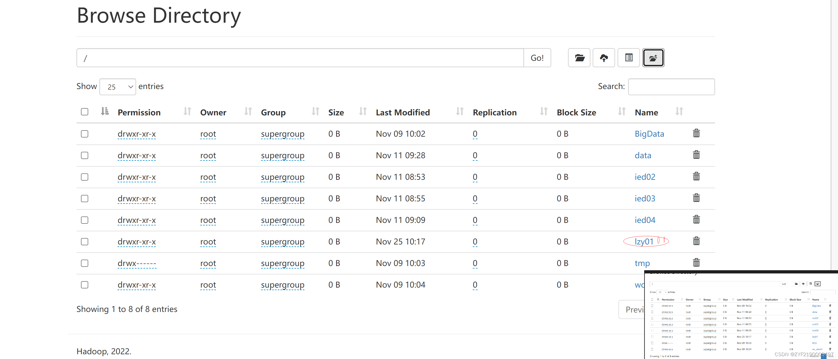Toggle the select-all header checkbox
The height and width of the screenshot is (359, 838).
[x=85, y=112]
